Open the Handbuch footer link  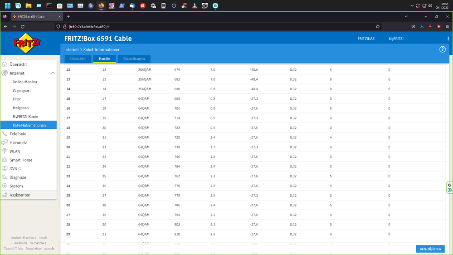[19, 243]
